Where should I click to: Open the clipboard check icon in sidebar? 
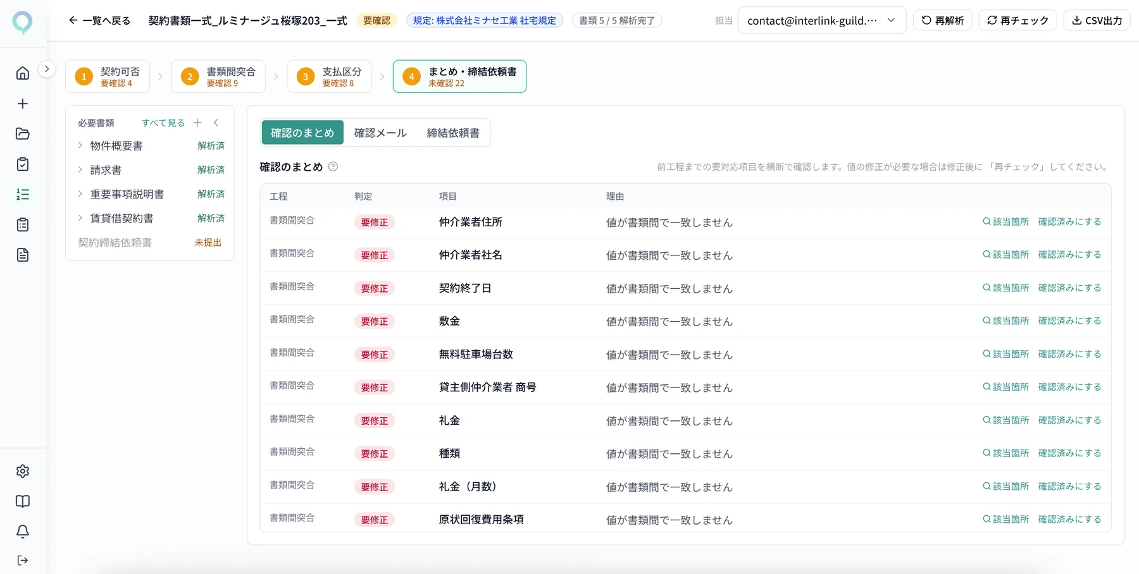(23, 164)
